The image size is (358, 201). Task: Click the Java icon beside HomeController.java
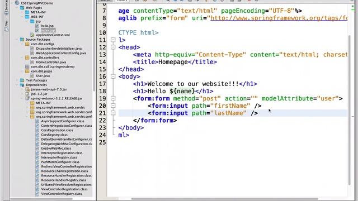click(x=32, y=62)
